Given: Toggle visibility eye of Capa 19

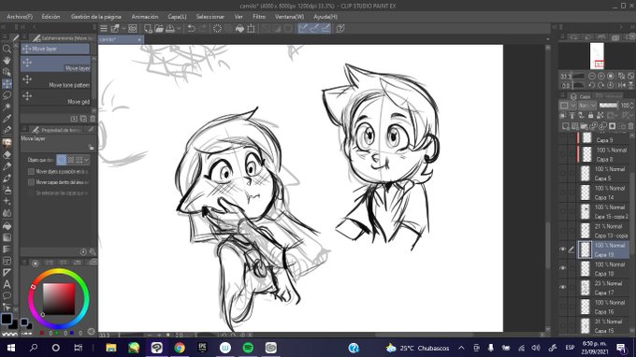Looking at the screenshot, I should (563, 250).
